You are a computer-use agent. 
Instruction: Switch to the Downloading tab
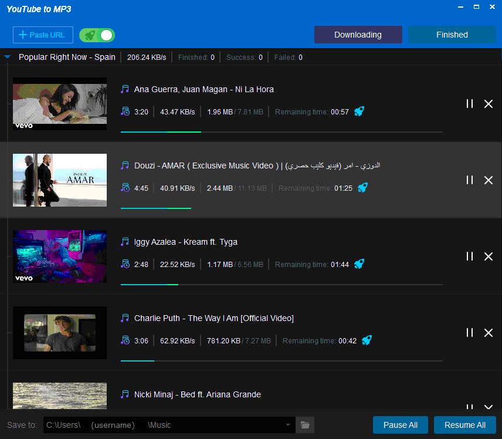[x=358, y=35]
